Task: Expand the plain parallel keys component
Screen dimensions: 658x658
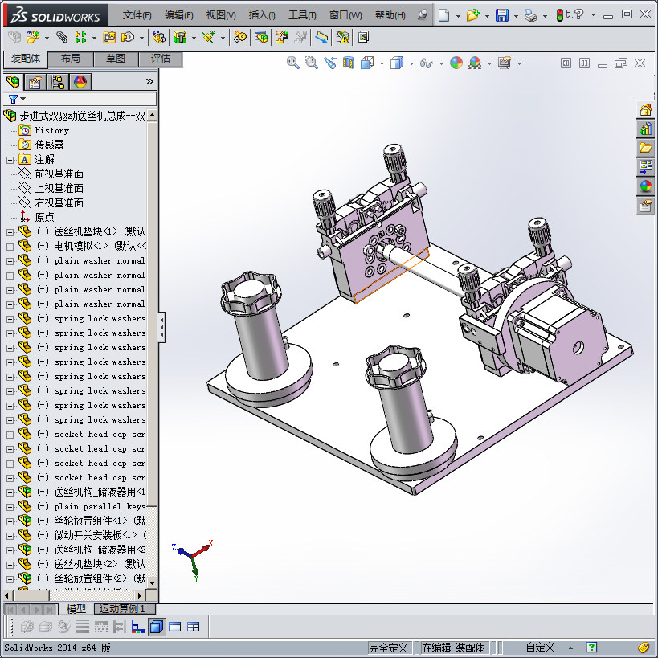Action: click(10, 507)
